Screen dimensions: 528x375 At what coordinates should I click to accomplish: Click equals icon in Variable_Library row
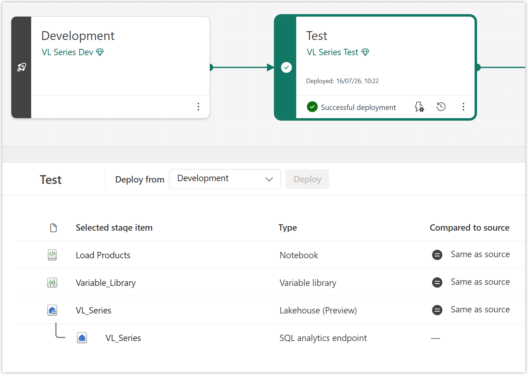(x=437, y=282)
